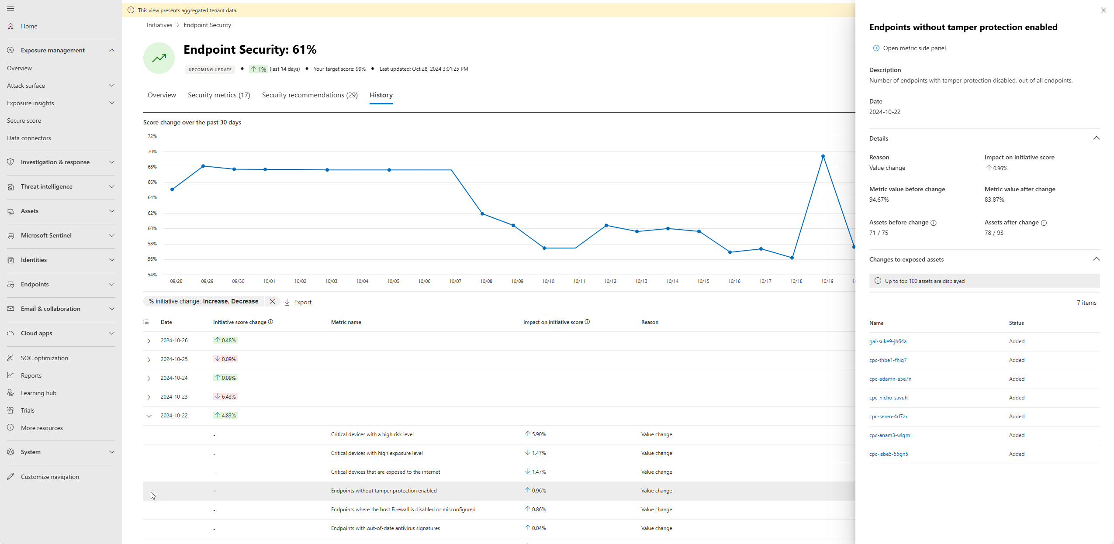Switch to Security metrics (17) tab
This screenshot has height=544, width=1114.
click(x=219, y=95)
